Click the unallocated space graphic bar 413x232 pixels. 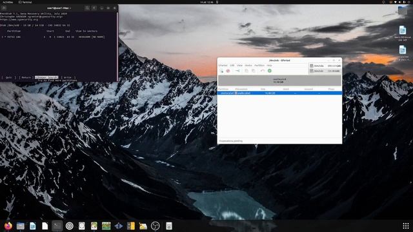click(279, 81)
